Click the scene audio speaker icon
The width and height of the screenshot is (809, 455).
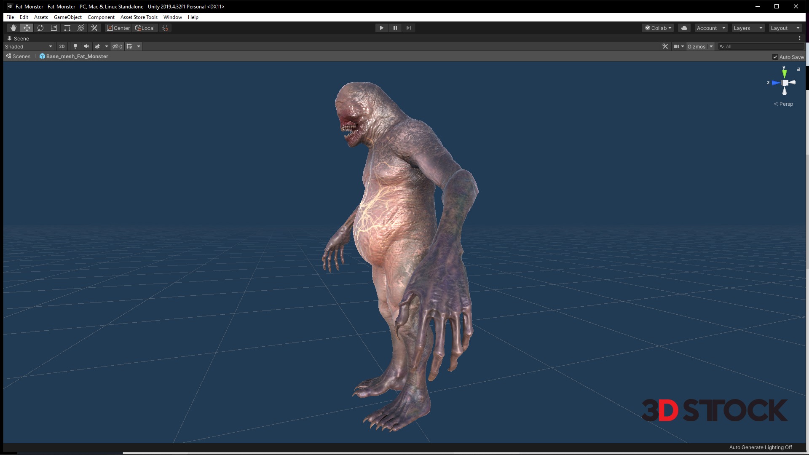[x=86, y=46]
